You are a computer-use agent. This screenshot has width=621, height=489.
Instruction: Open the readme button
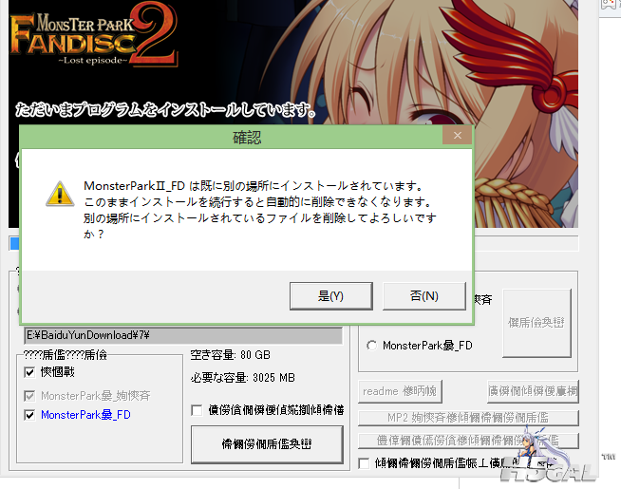[x=400, y=391]
